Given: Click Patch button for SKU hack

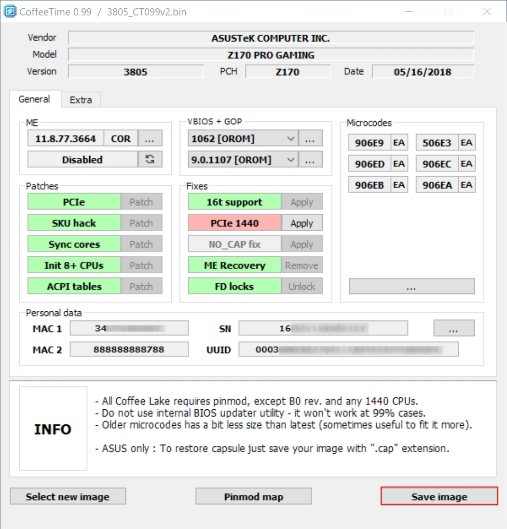Looking at the screenshot, I should (141, 223).
